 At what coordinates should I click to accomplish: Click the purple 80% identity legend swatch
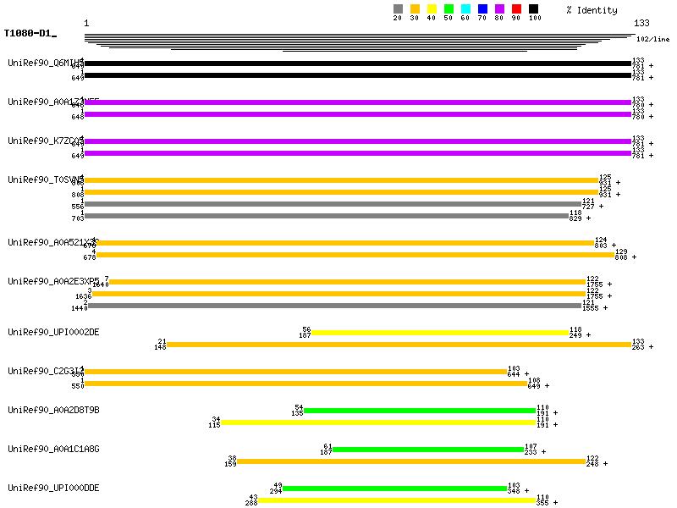click(x=499, y=9)
